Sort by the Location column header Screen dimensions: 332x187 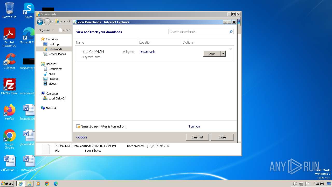(x=160, y=42)
